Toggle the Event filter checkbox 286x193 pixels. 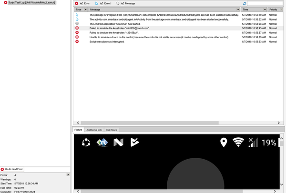pos(102,3)
